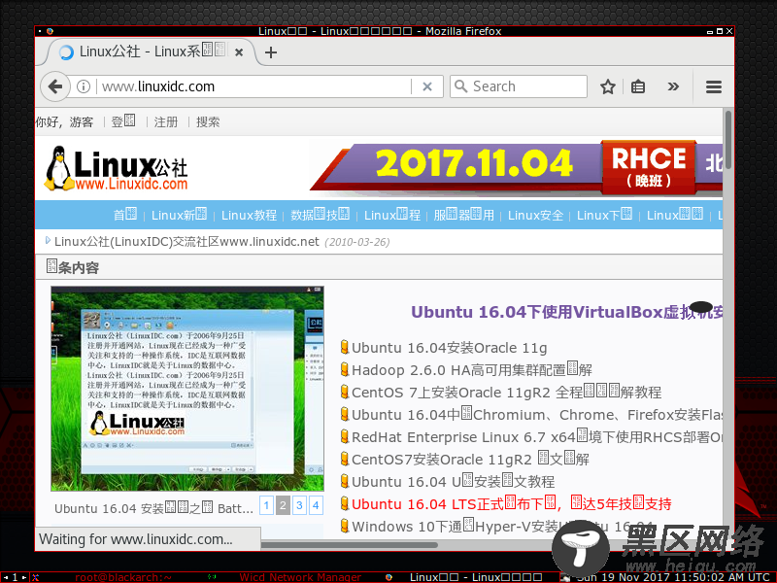Open Ubuntu 16.04安装Oracle 11g article
The height and width of the screenshot is (583, 777).
coord(450,348)
